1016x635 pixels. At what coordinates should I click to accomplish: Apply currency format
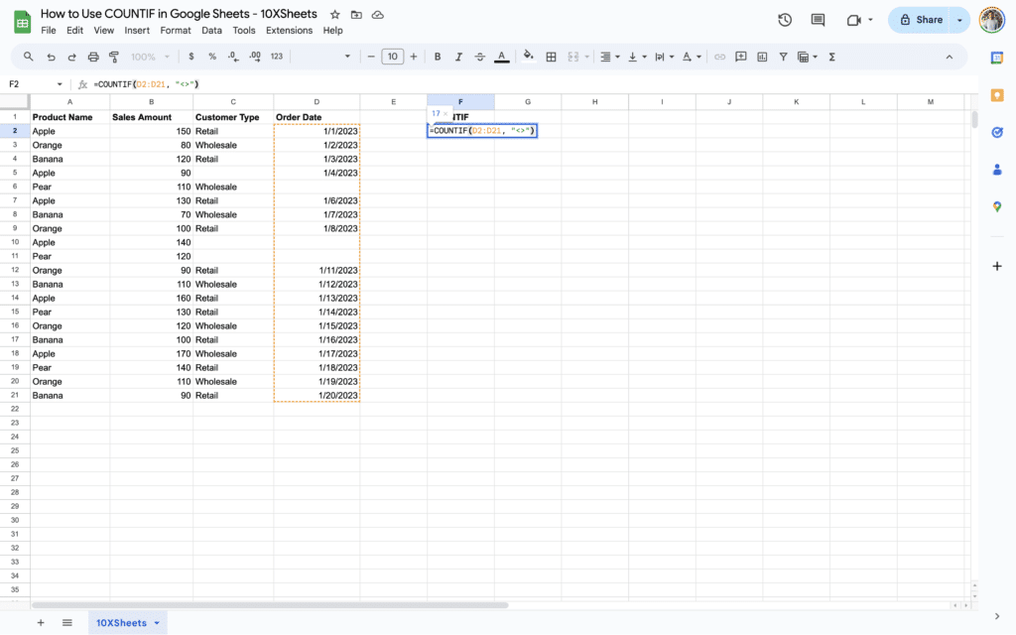[x=190, y=57]
